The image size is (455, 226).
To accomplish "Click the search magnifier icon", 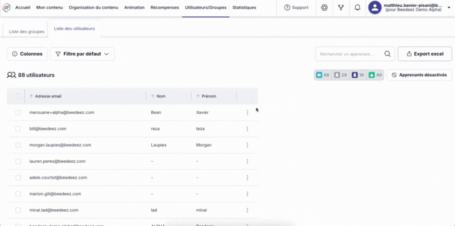I will pyautogui.click(x=387, y=54).
